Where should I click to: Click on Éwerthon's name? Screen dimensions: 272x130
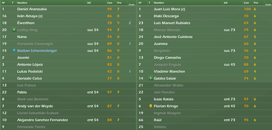click(26, 23)
